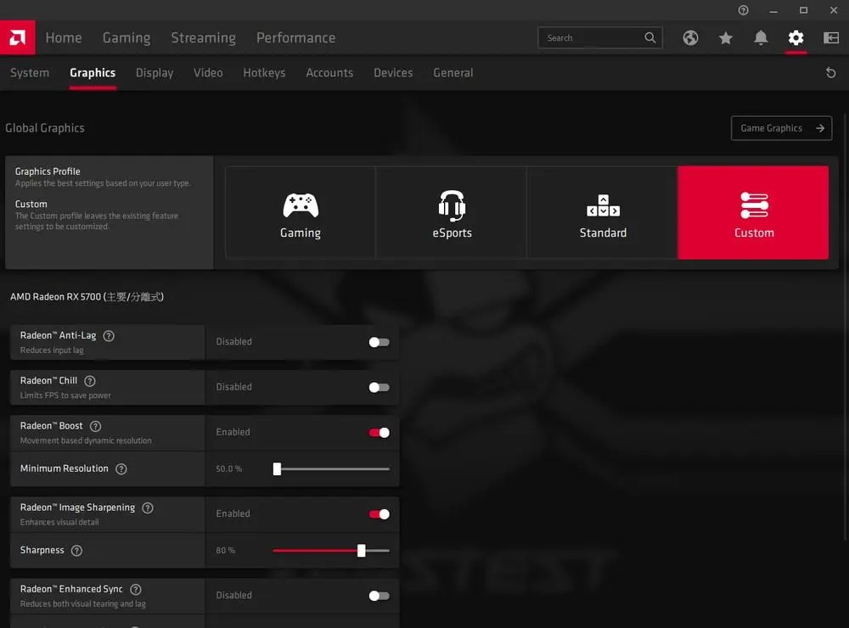Switch to Accounts settings tab
Image resolution: width=849 pixels, height=628 pixels.
click(329, 72)
